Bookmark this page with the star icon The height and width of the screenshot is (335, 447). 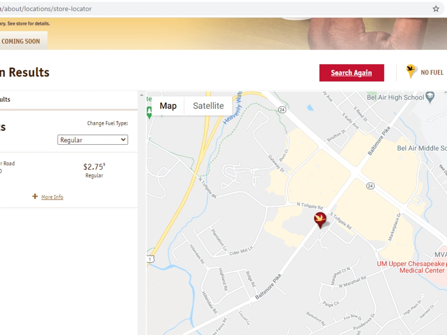click(x=435, y=9)
